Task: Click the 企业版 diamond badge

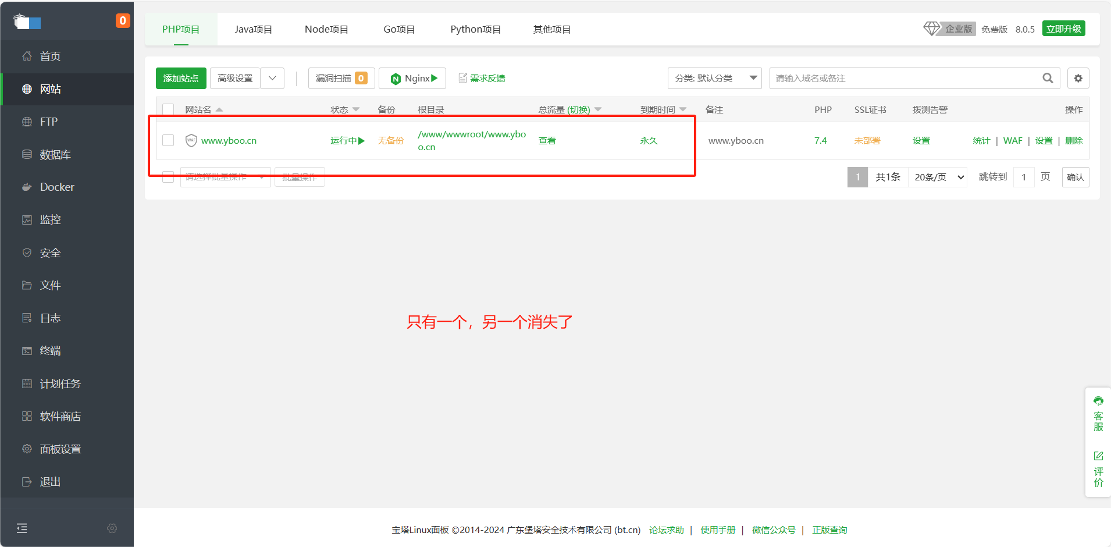Action: [x=949, y=29]
